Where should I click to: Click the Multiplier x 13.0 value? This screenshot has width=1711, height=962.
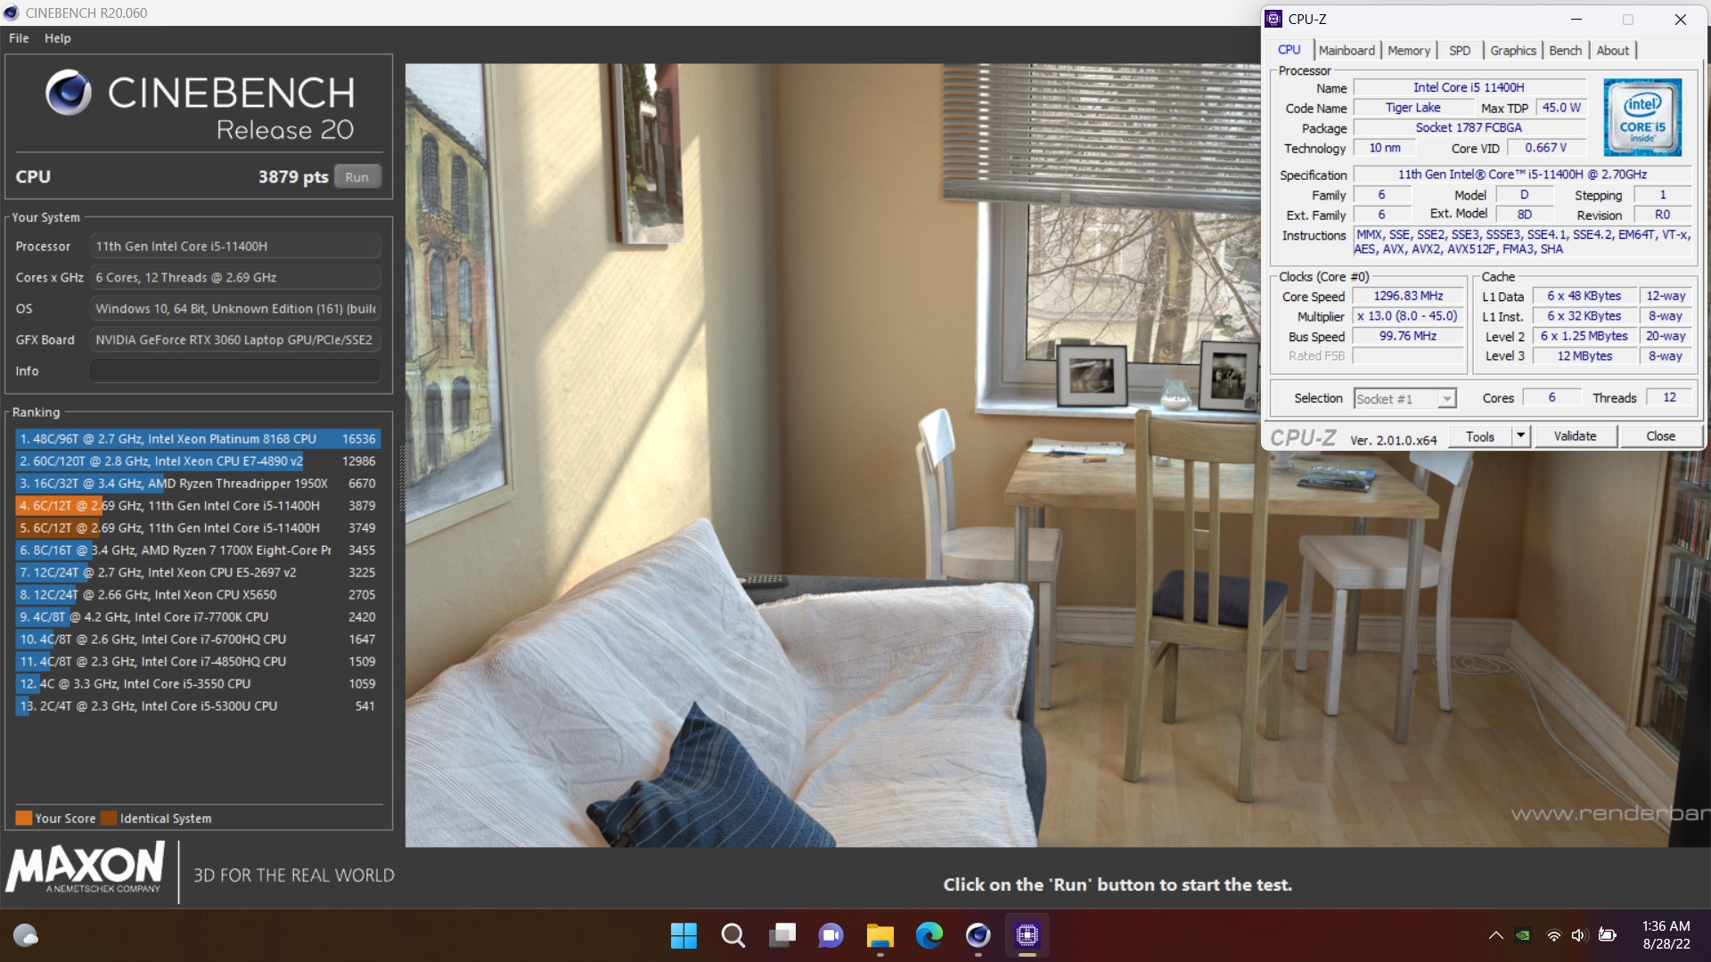(1408, 316)
